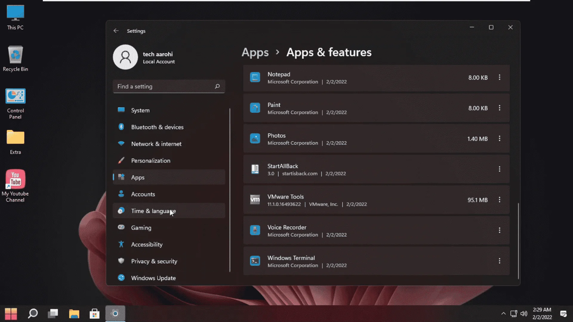This screenshot has width=573, height=322.
Task: Open Privacy & security settings
Action: pyautogui.click(x=169, y=261)
